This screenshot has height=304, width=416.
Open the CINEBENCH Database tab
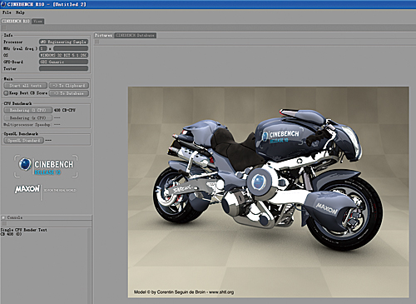click(135, 35)
